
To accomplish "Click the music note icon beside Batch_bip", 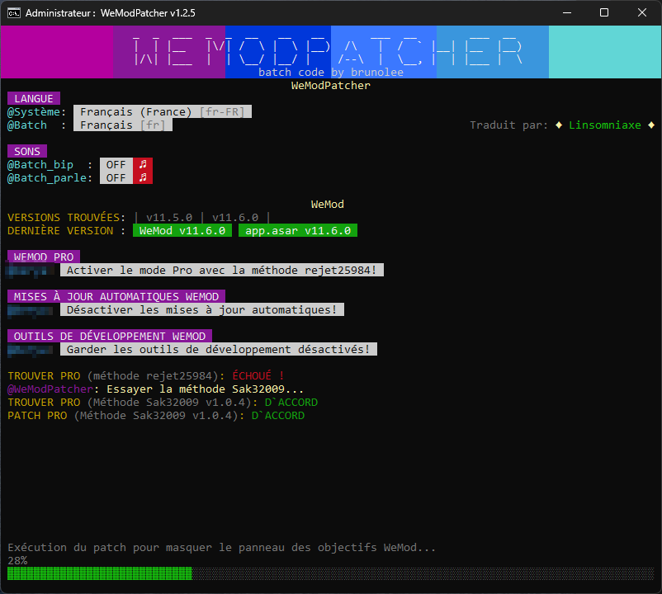I will point(143,165).
